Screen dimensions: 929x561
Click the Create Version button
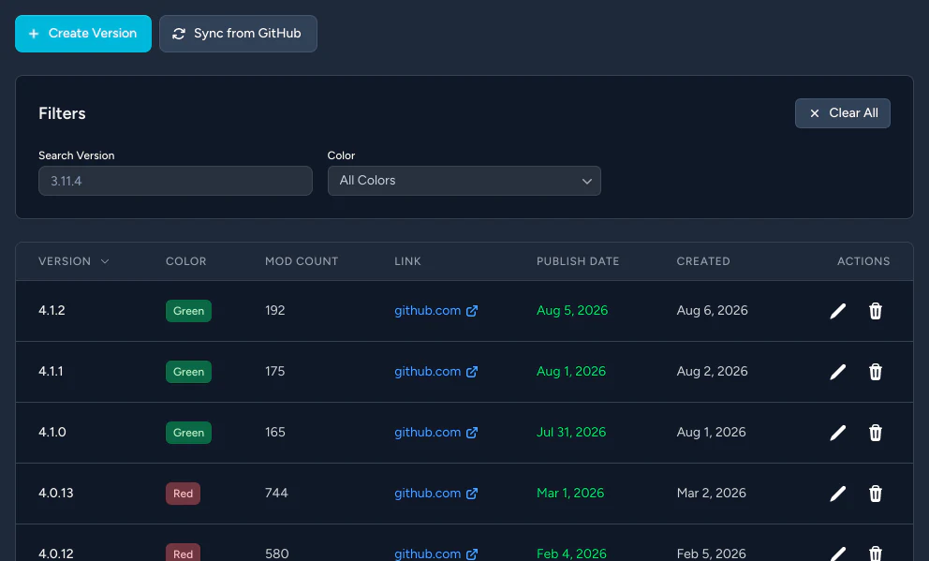click(x=83, y=34)
